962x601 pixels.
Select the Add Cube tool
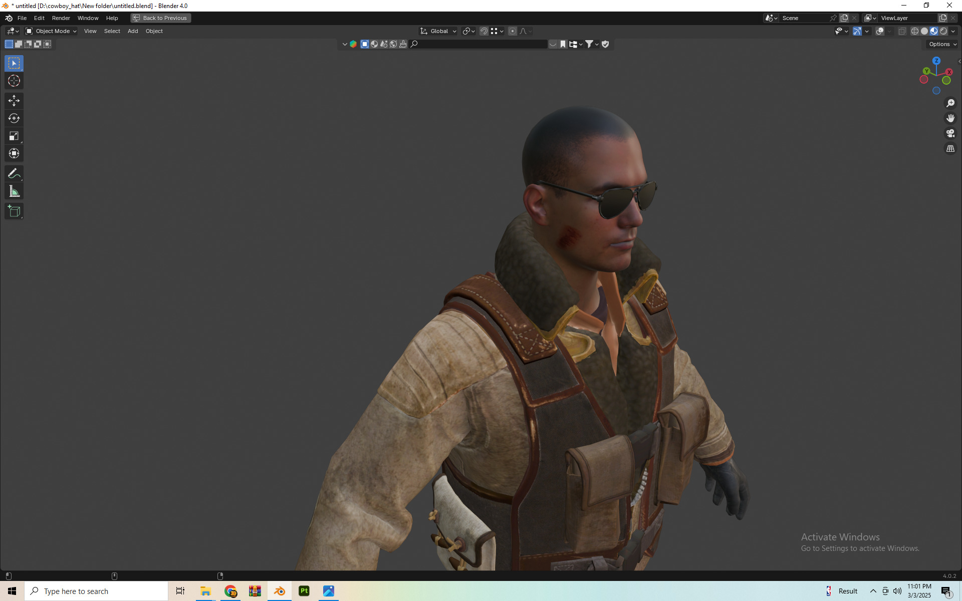[x=14, y=211]
